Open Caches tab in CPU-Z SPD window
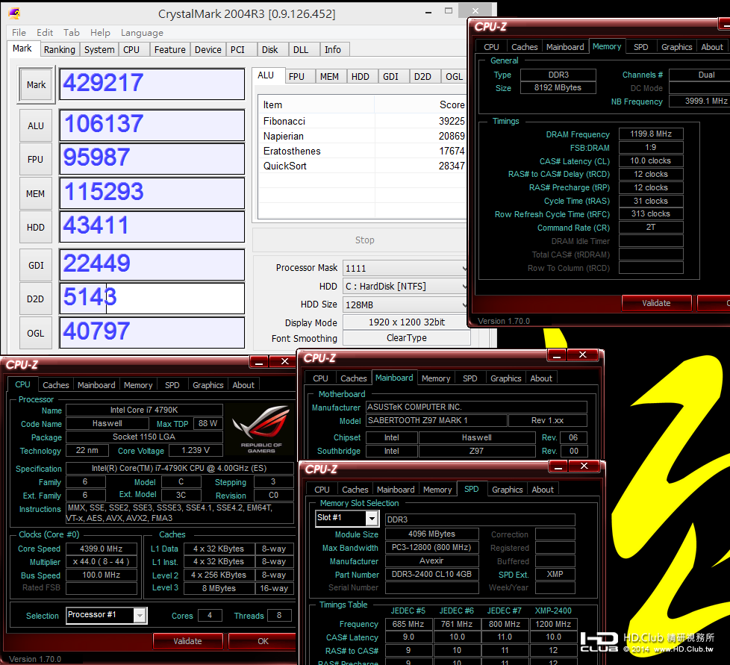The image size is (730, 665). tap(355, 490)
